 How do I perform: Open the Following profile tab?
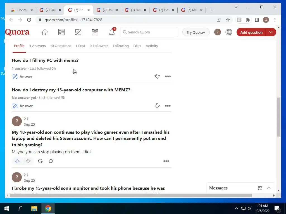[121, 46]
